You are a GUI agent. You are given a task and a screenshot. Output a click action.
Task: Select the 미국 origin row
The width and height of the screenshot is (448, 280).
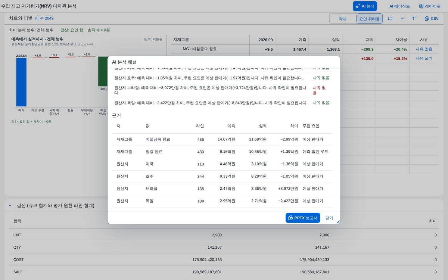[x=222, y=164]
